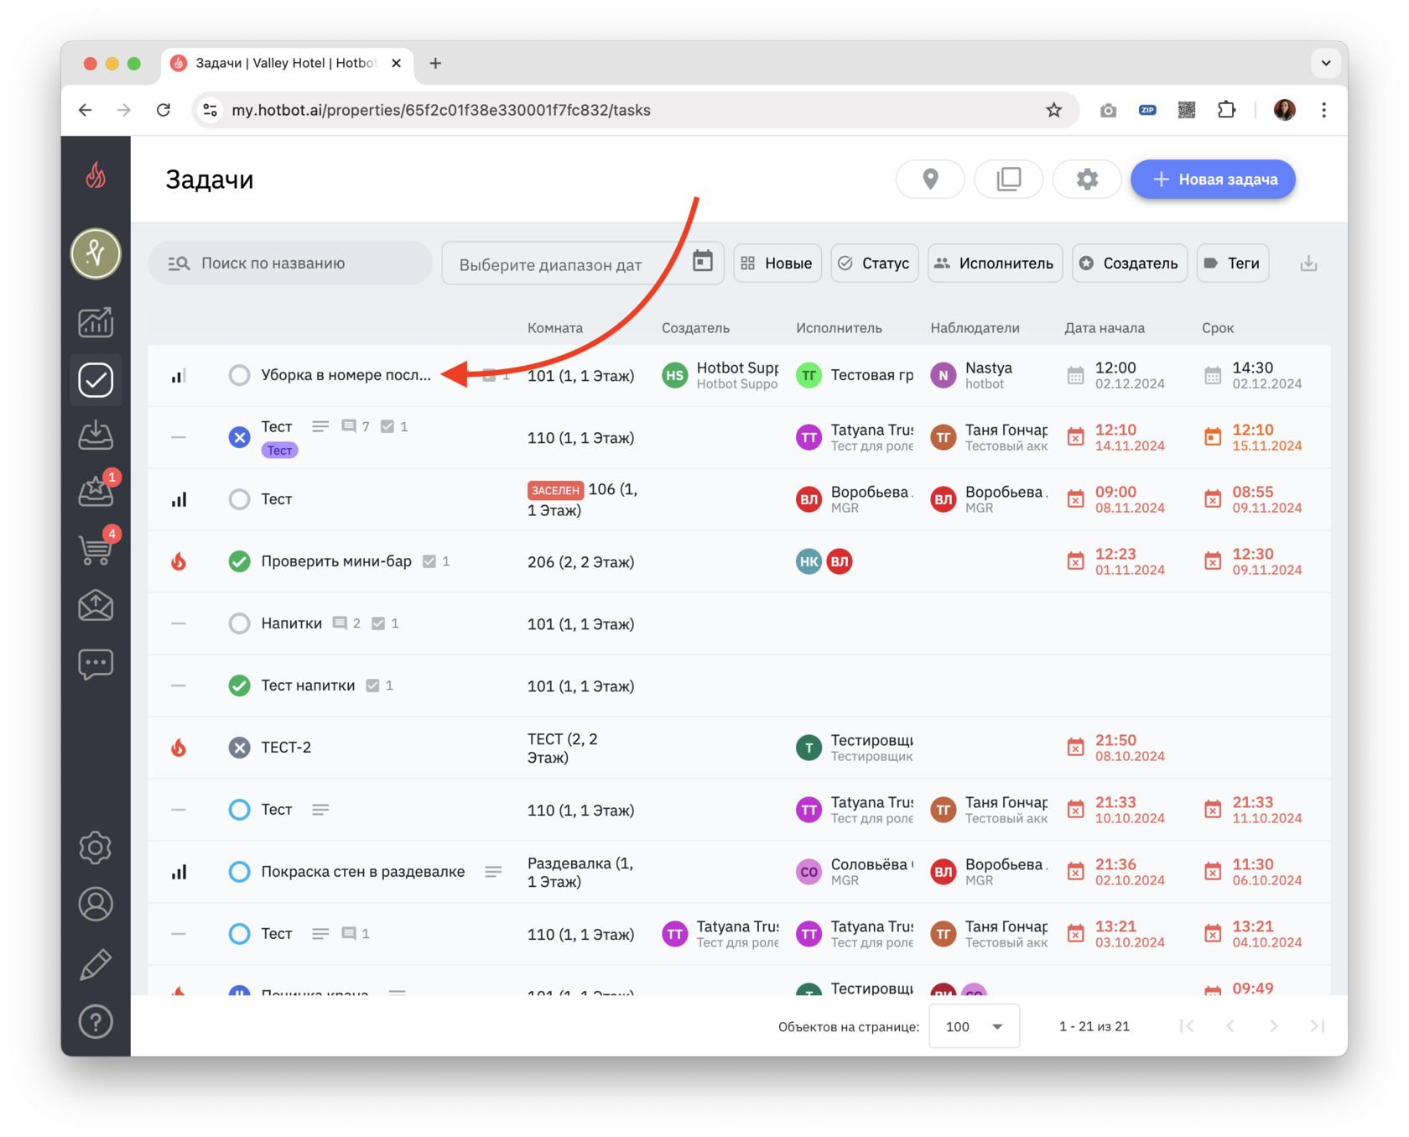Click the Новая задача button

pos(1213,179)
